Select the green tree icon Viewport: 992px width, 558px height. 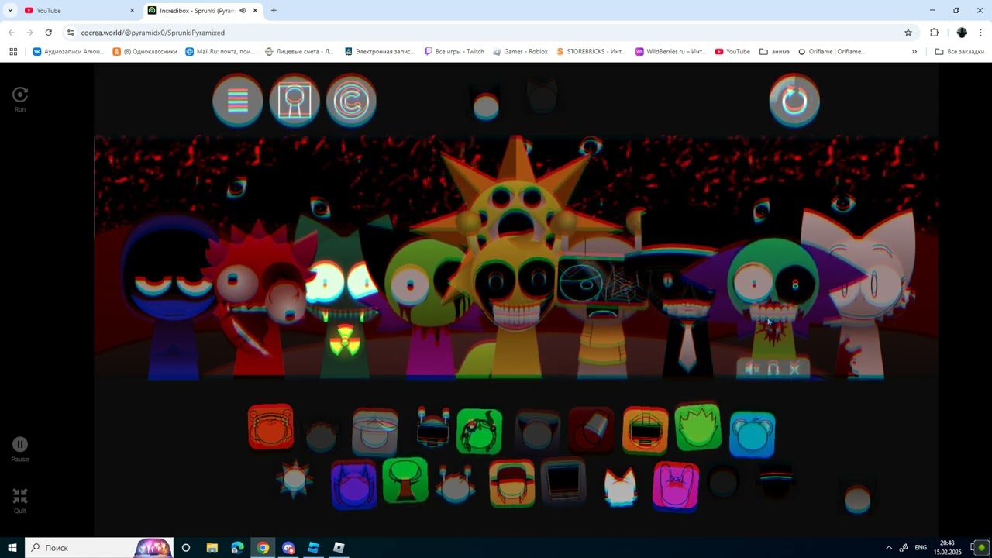pos(405,480)
